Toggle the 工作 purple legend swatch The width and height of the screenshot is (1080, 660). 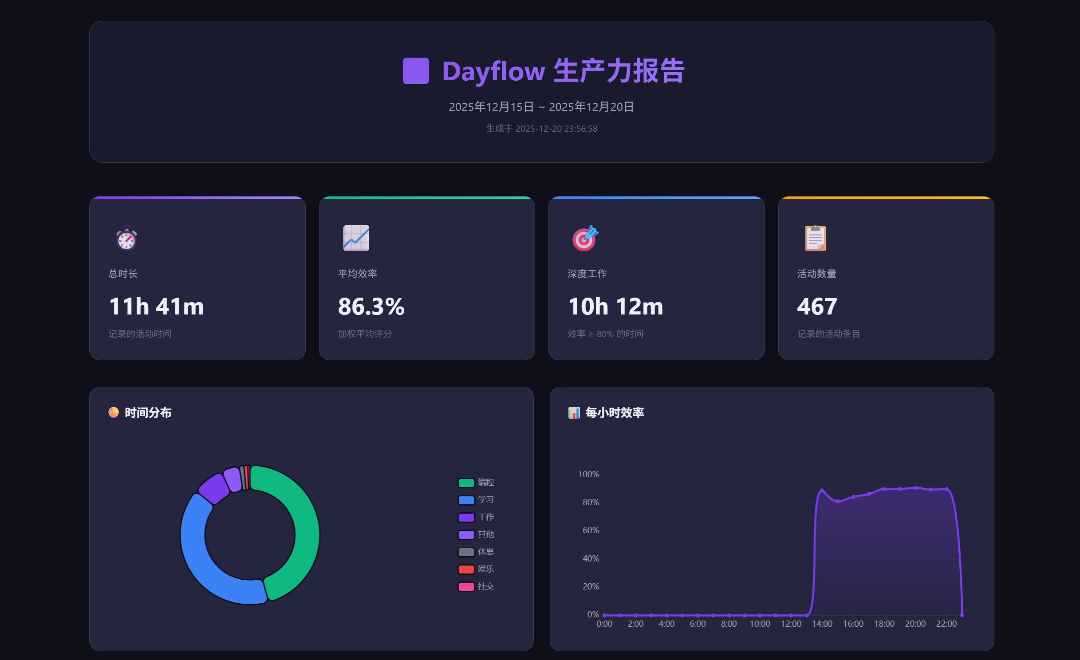[x=466, y=517]
